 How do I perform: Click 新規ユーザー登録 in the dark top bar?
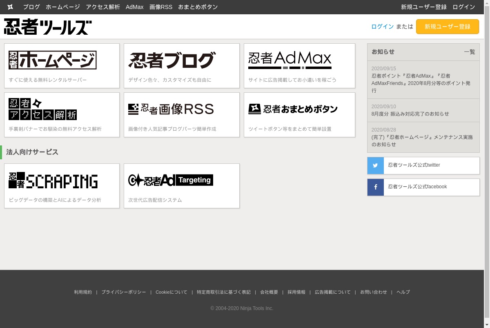[x=424, y=7]
